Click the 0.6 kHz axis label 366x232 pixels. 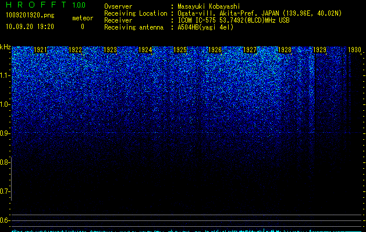coord(4,220)
